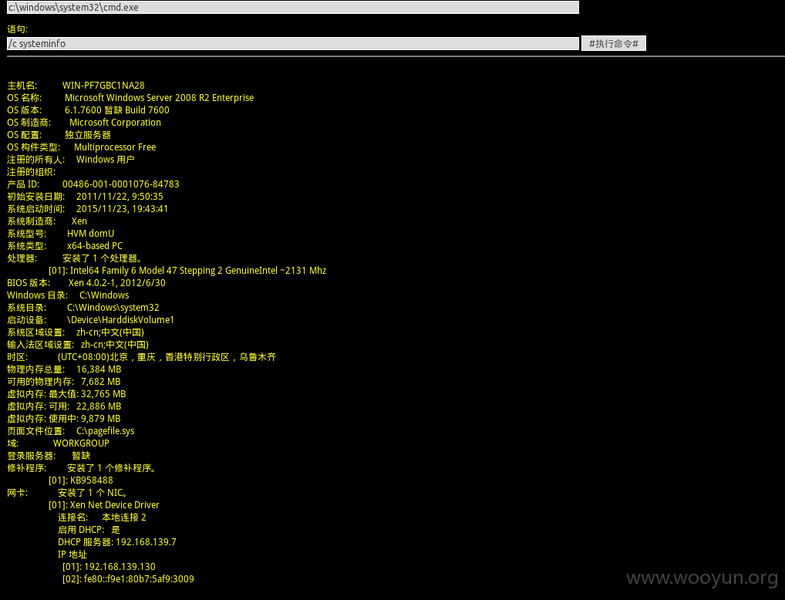Click connection name 本地连接 2

pyautogui.click(x=124, y=517)
